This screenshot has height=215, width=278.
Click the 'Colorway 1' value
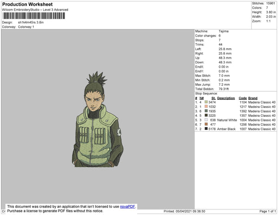[x=26, y=27]
